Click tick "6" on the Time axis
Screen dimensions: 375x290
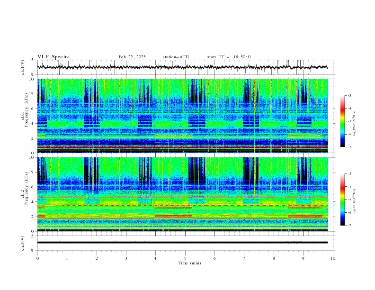(x=214, y=258)
